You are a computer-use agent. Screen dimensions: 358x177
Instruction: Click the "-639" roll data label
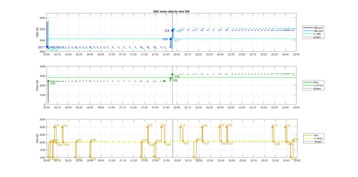click(x=152, y=145)
